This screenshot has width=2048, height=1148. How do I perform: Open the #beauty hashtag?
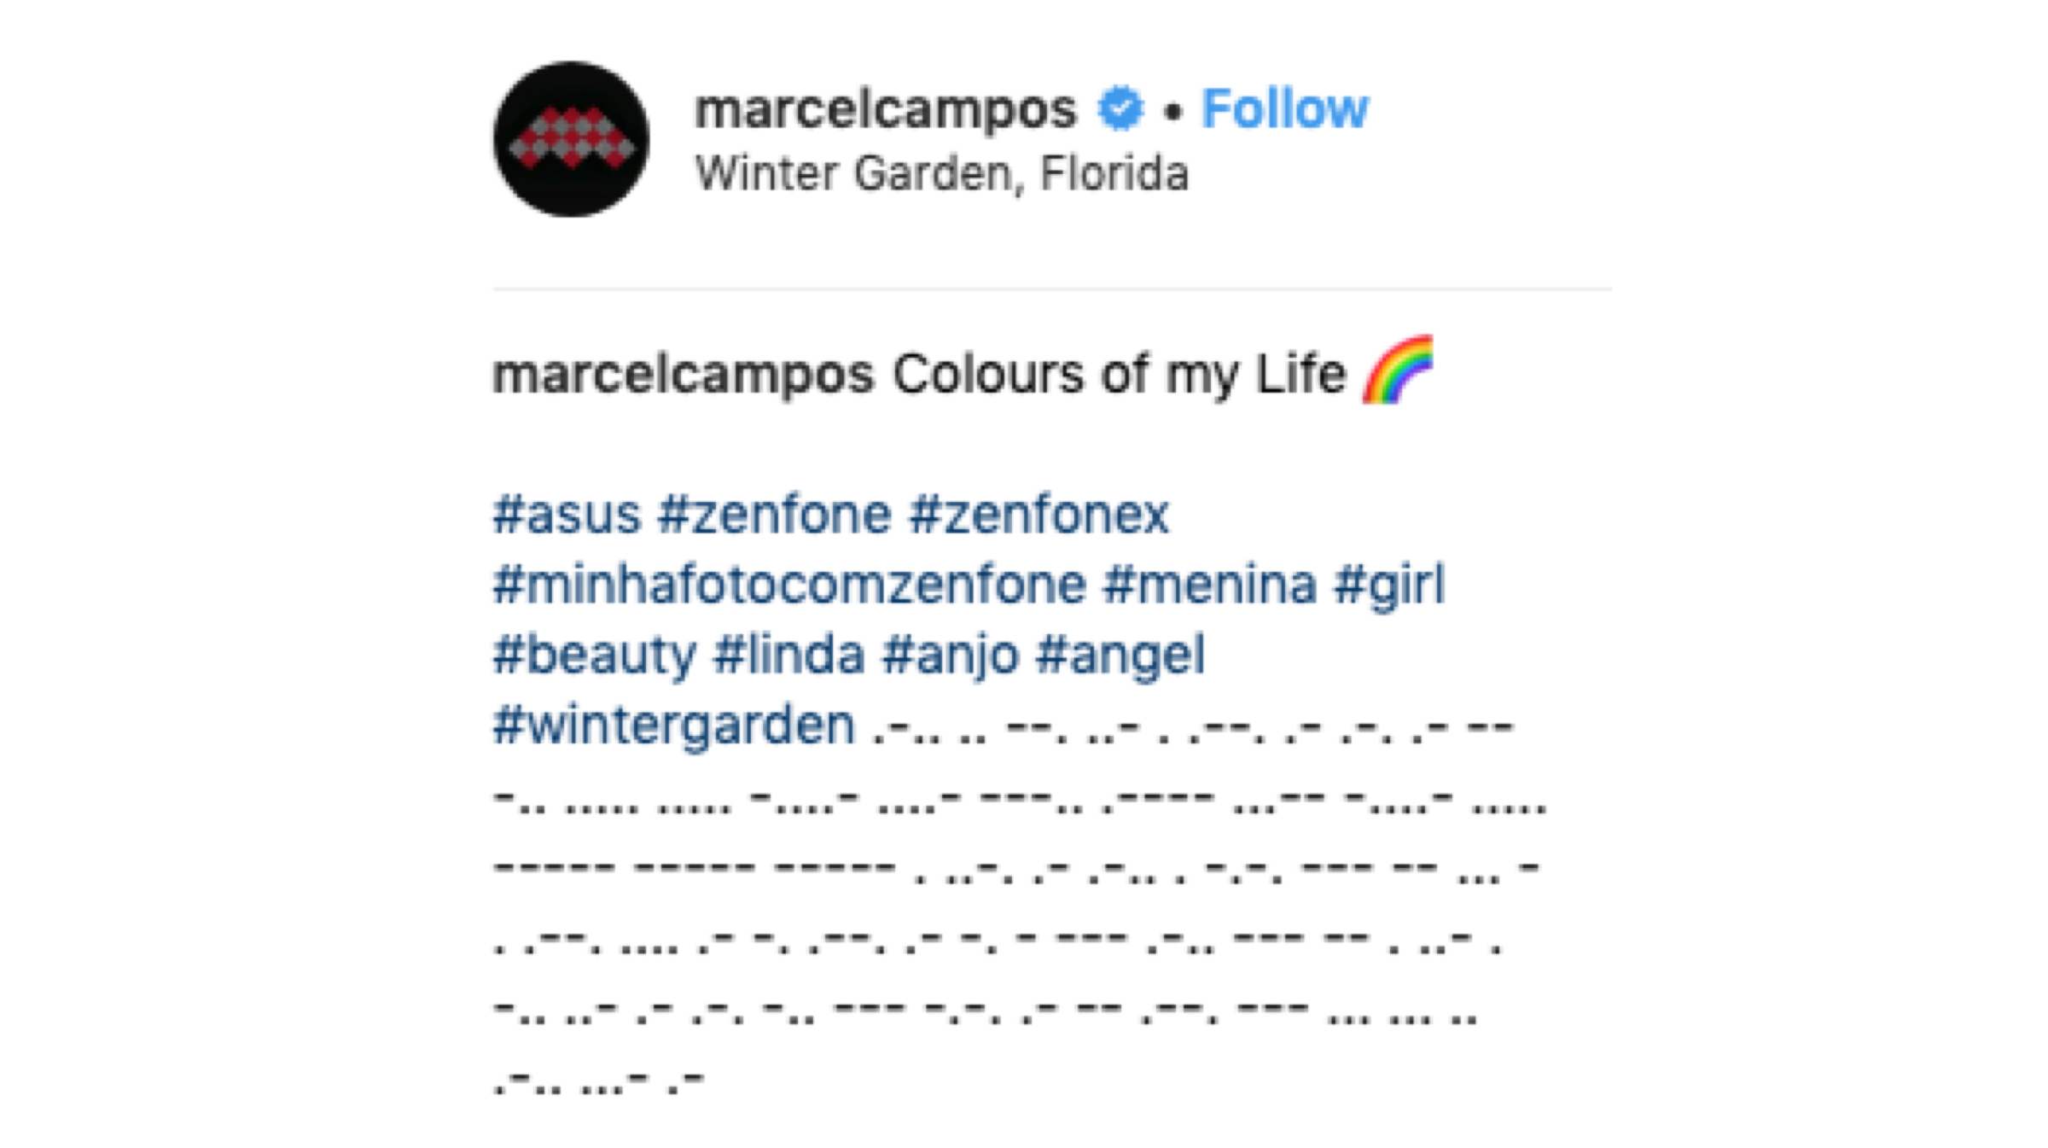point(594,656)
